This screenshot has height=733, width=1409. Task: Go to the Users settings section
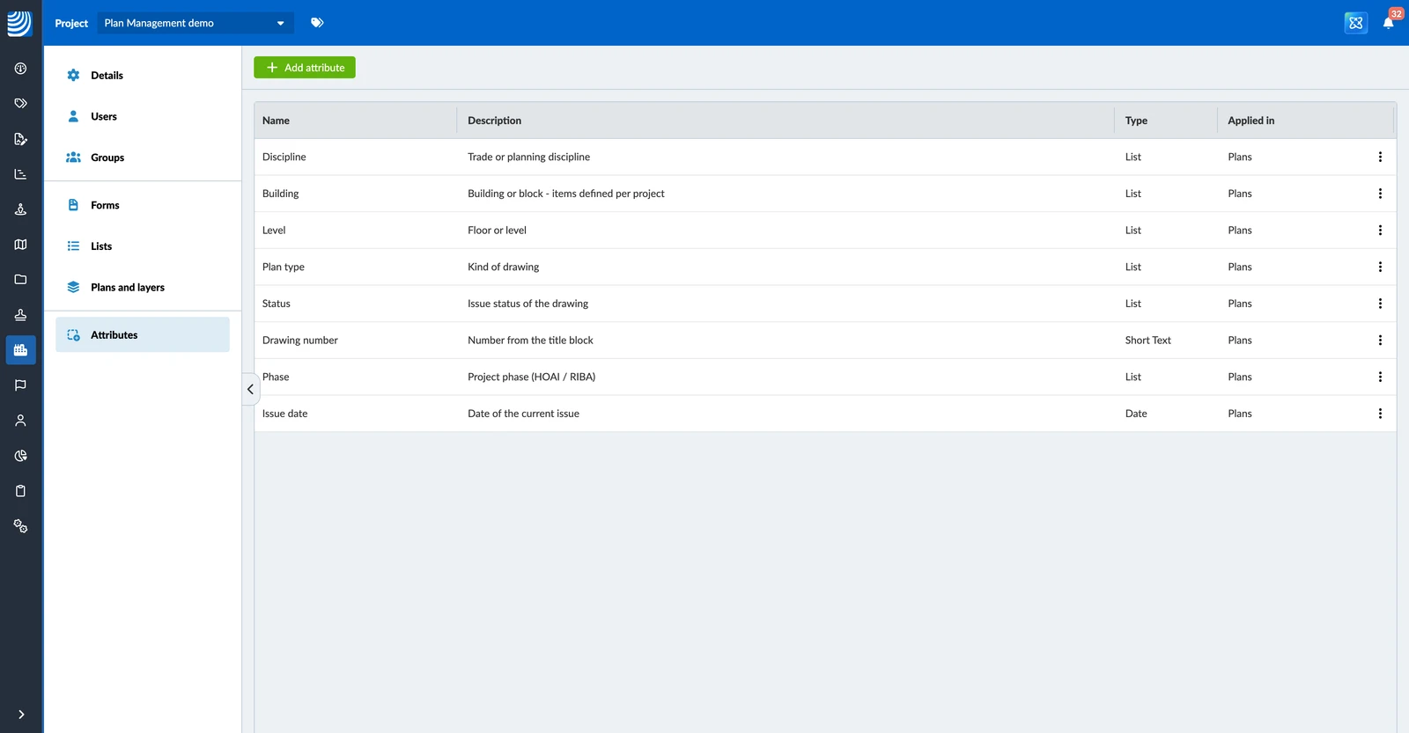click(143, 116)
